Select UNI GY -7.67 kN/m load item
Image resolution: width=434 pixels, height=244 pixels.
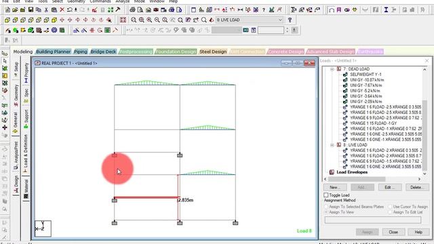366,85
